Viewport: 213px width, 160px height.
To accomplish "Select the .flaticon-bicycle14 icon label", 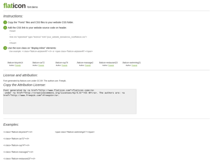I will coord(15,62).
